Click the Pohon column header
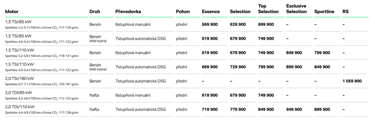The height and width of the screenshot is (123, 375). [x=183, y=11]
